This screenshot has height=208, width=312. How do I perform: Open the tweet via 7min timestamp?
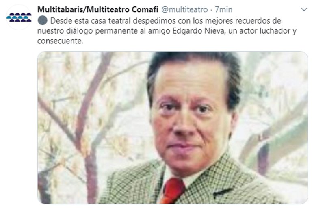click(223, 9)
